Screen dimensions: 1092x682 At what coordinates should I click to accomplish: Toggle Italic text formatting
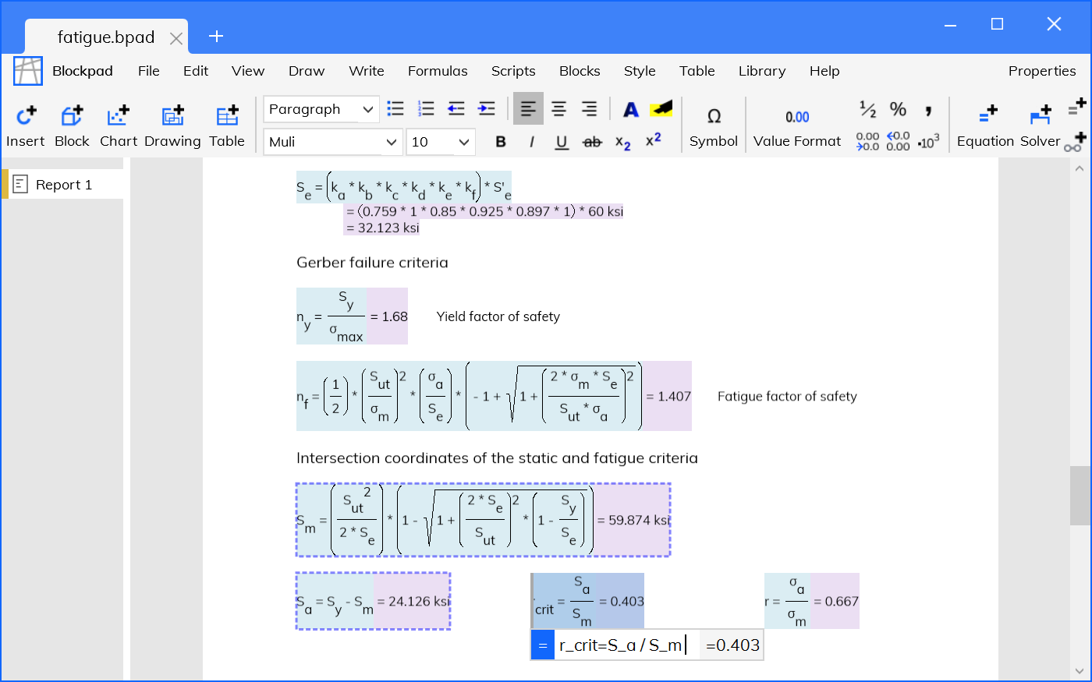[x=531, y=142]
